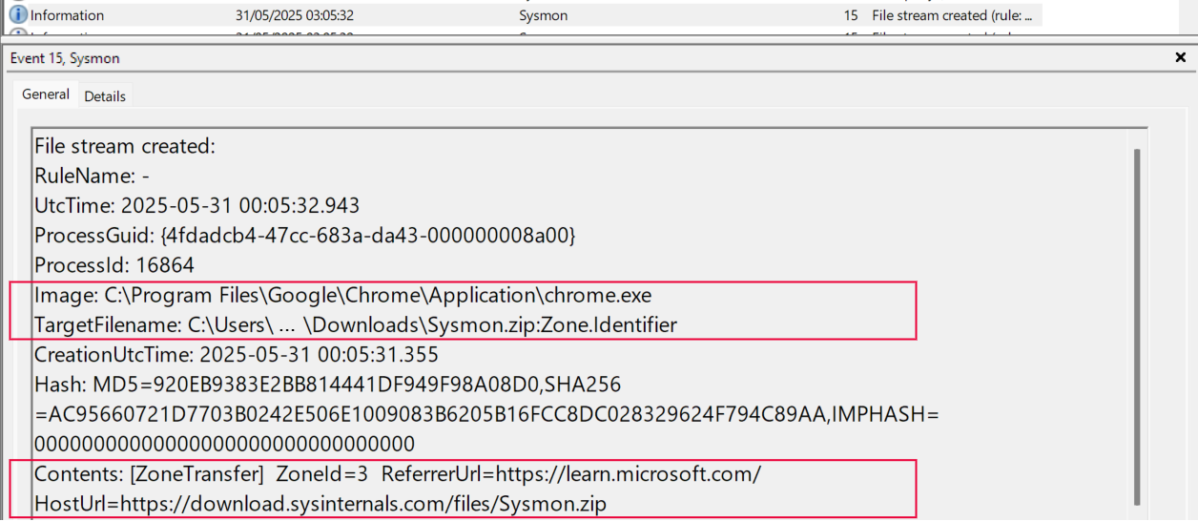Switch to the Details tab
The width and height of the screenshot is (1198, 521).
pos(105,96)
